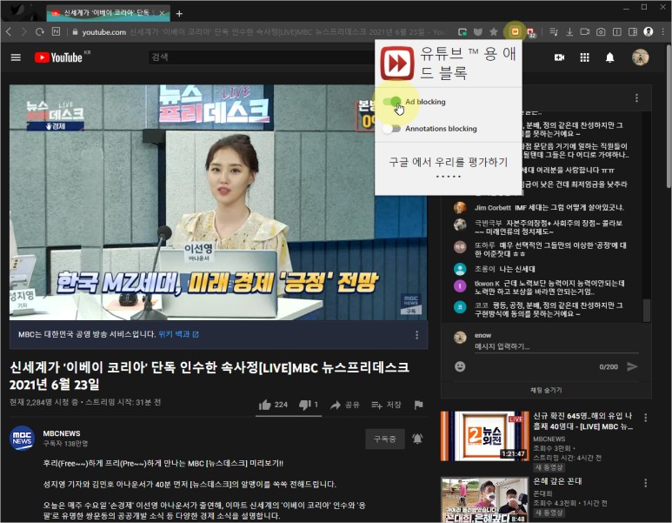Open the 은혜 갚은 꼰대 video title

pos(557,481)
